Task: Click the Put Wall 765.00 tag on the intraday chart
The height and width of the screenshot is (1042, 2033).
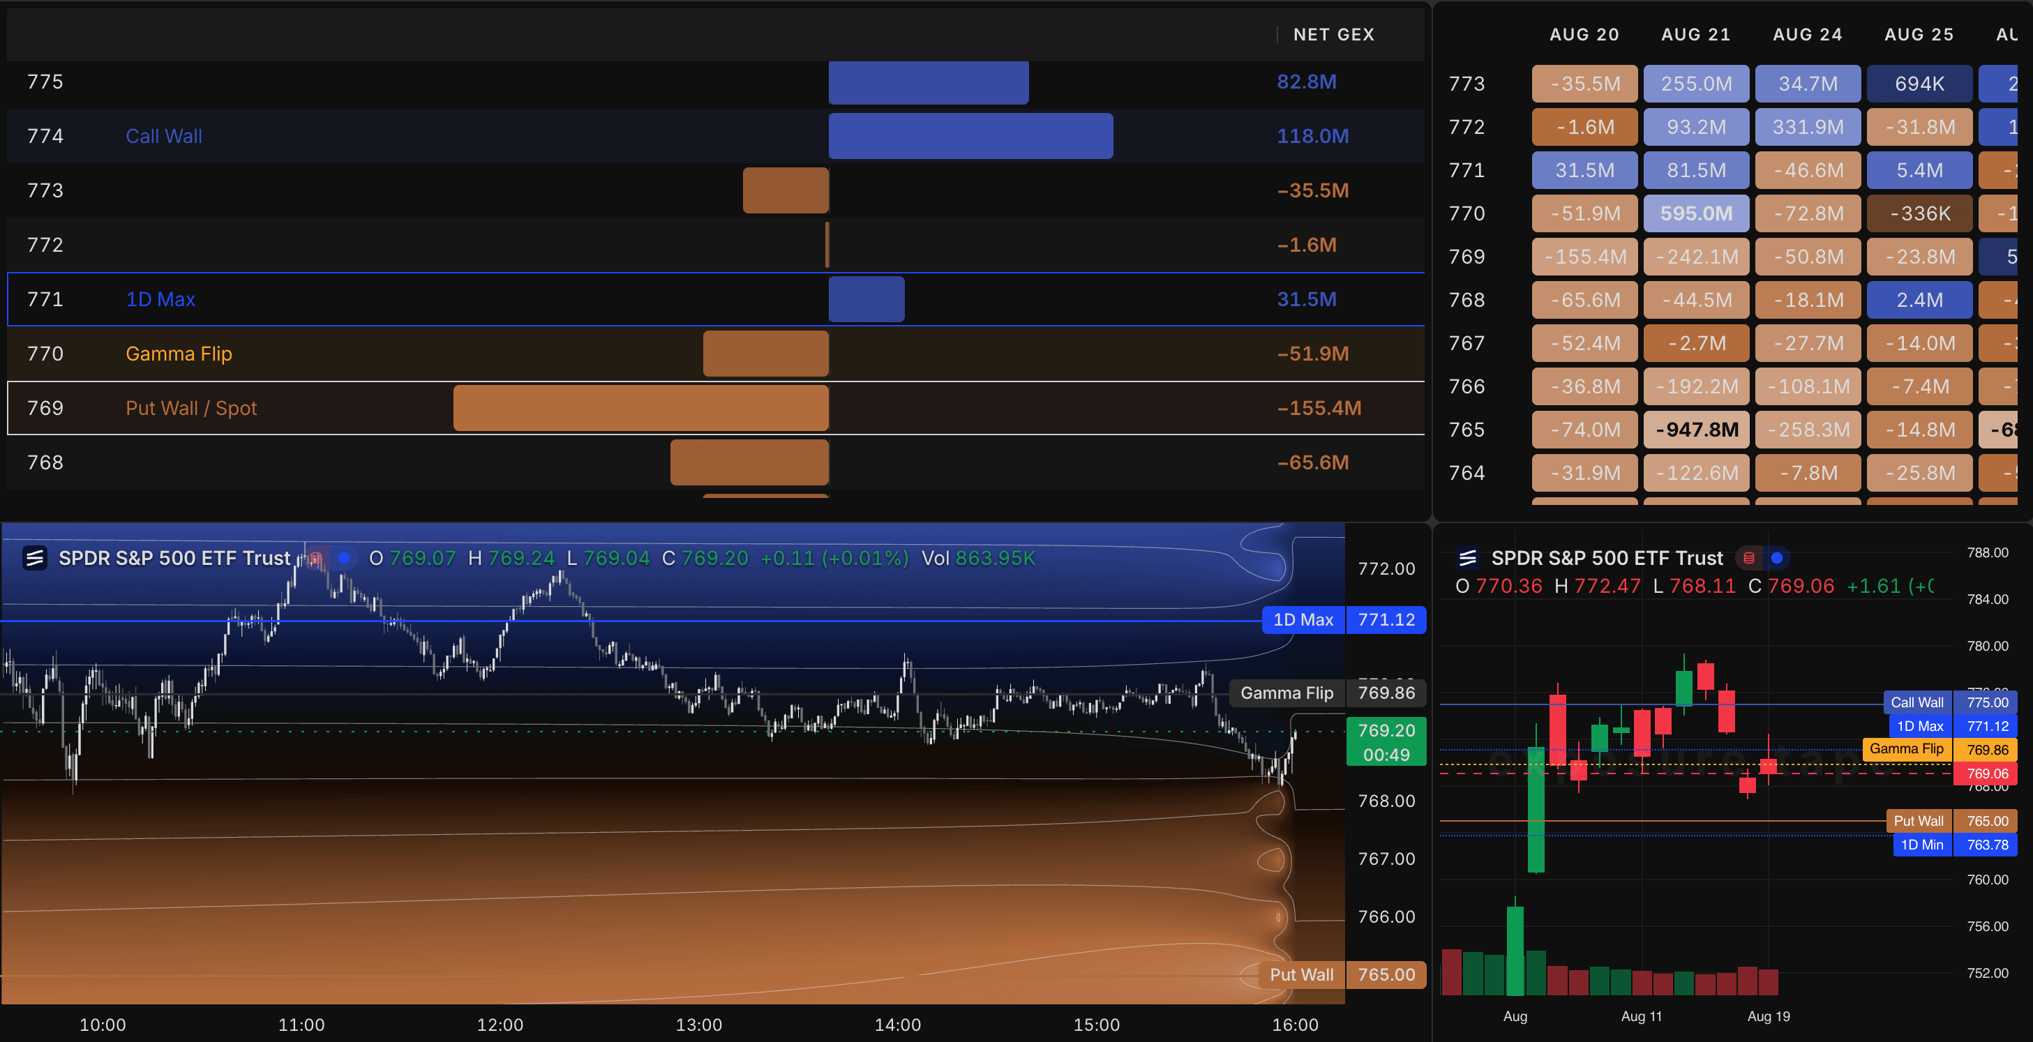Action: (x=1342, y=975)
